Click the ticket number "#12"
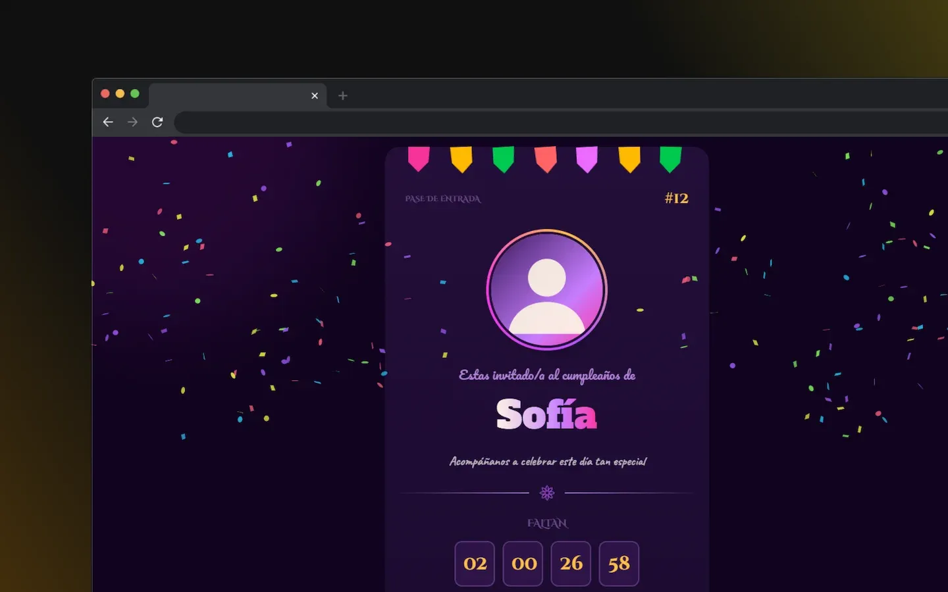Image resolution: width=948 pixels, height=592 pixels. point(677,198)
